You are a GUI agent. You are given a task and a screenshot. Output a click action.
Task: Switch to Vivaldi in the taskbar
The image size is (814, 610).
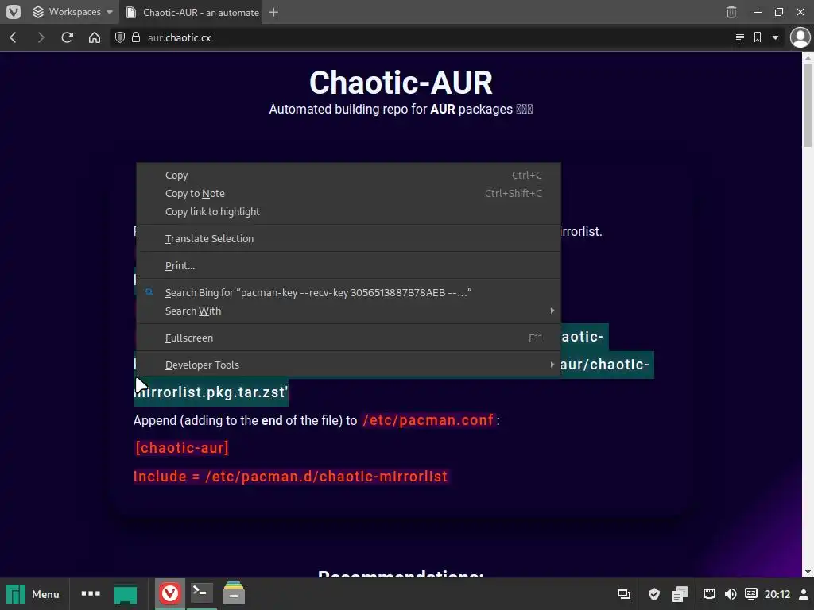tap(170, 593)
